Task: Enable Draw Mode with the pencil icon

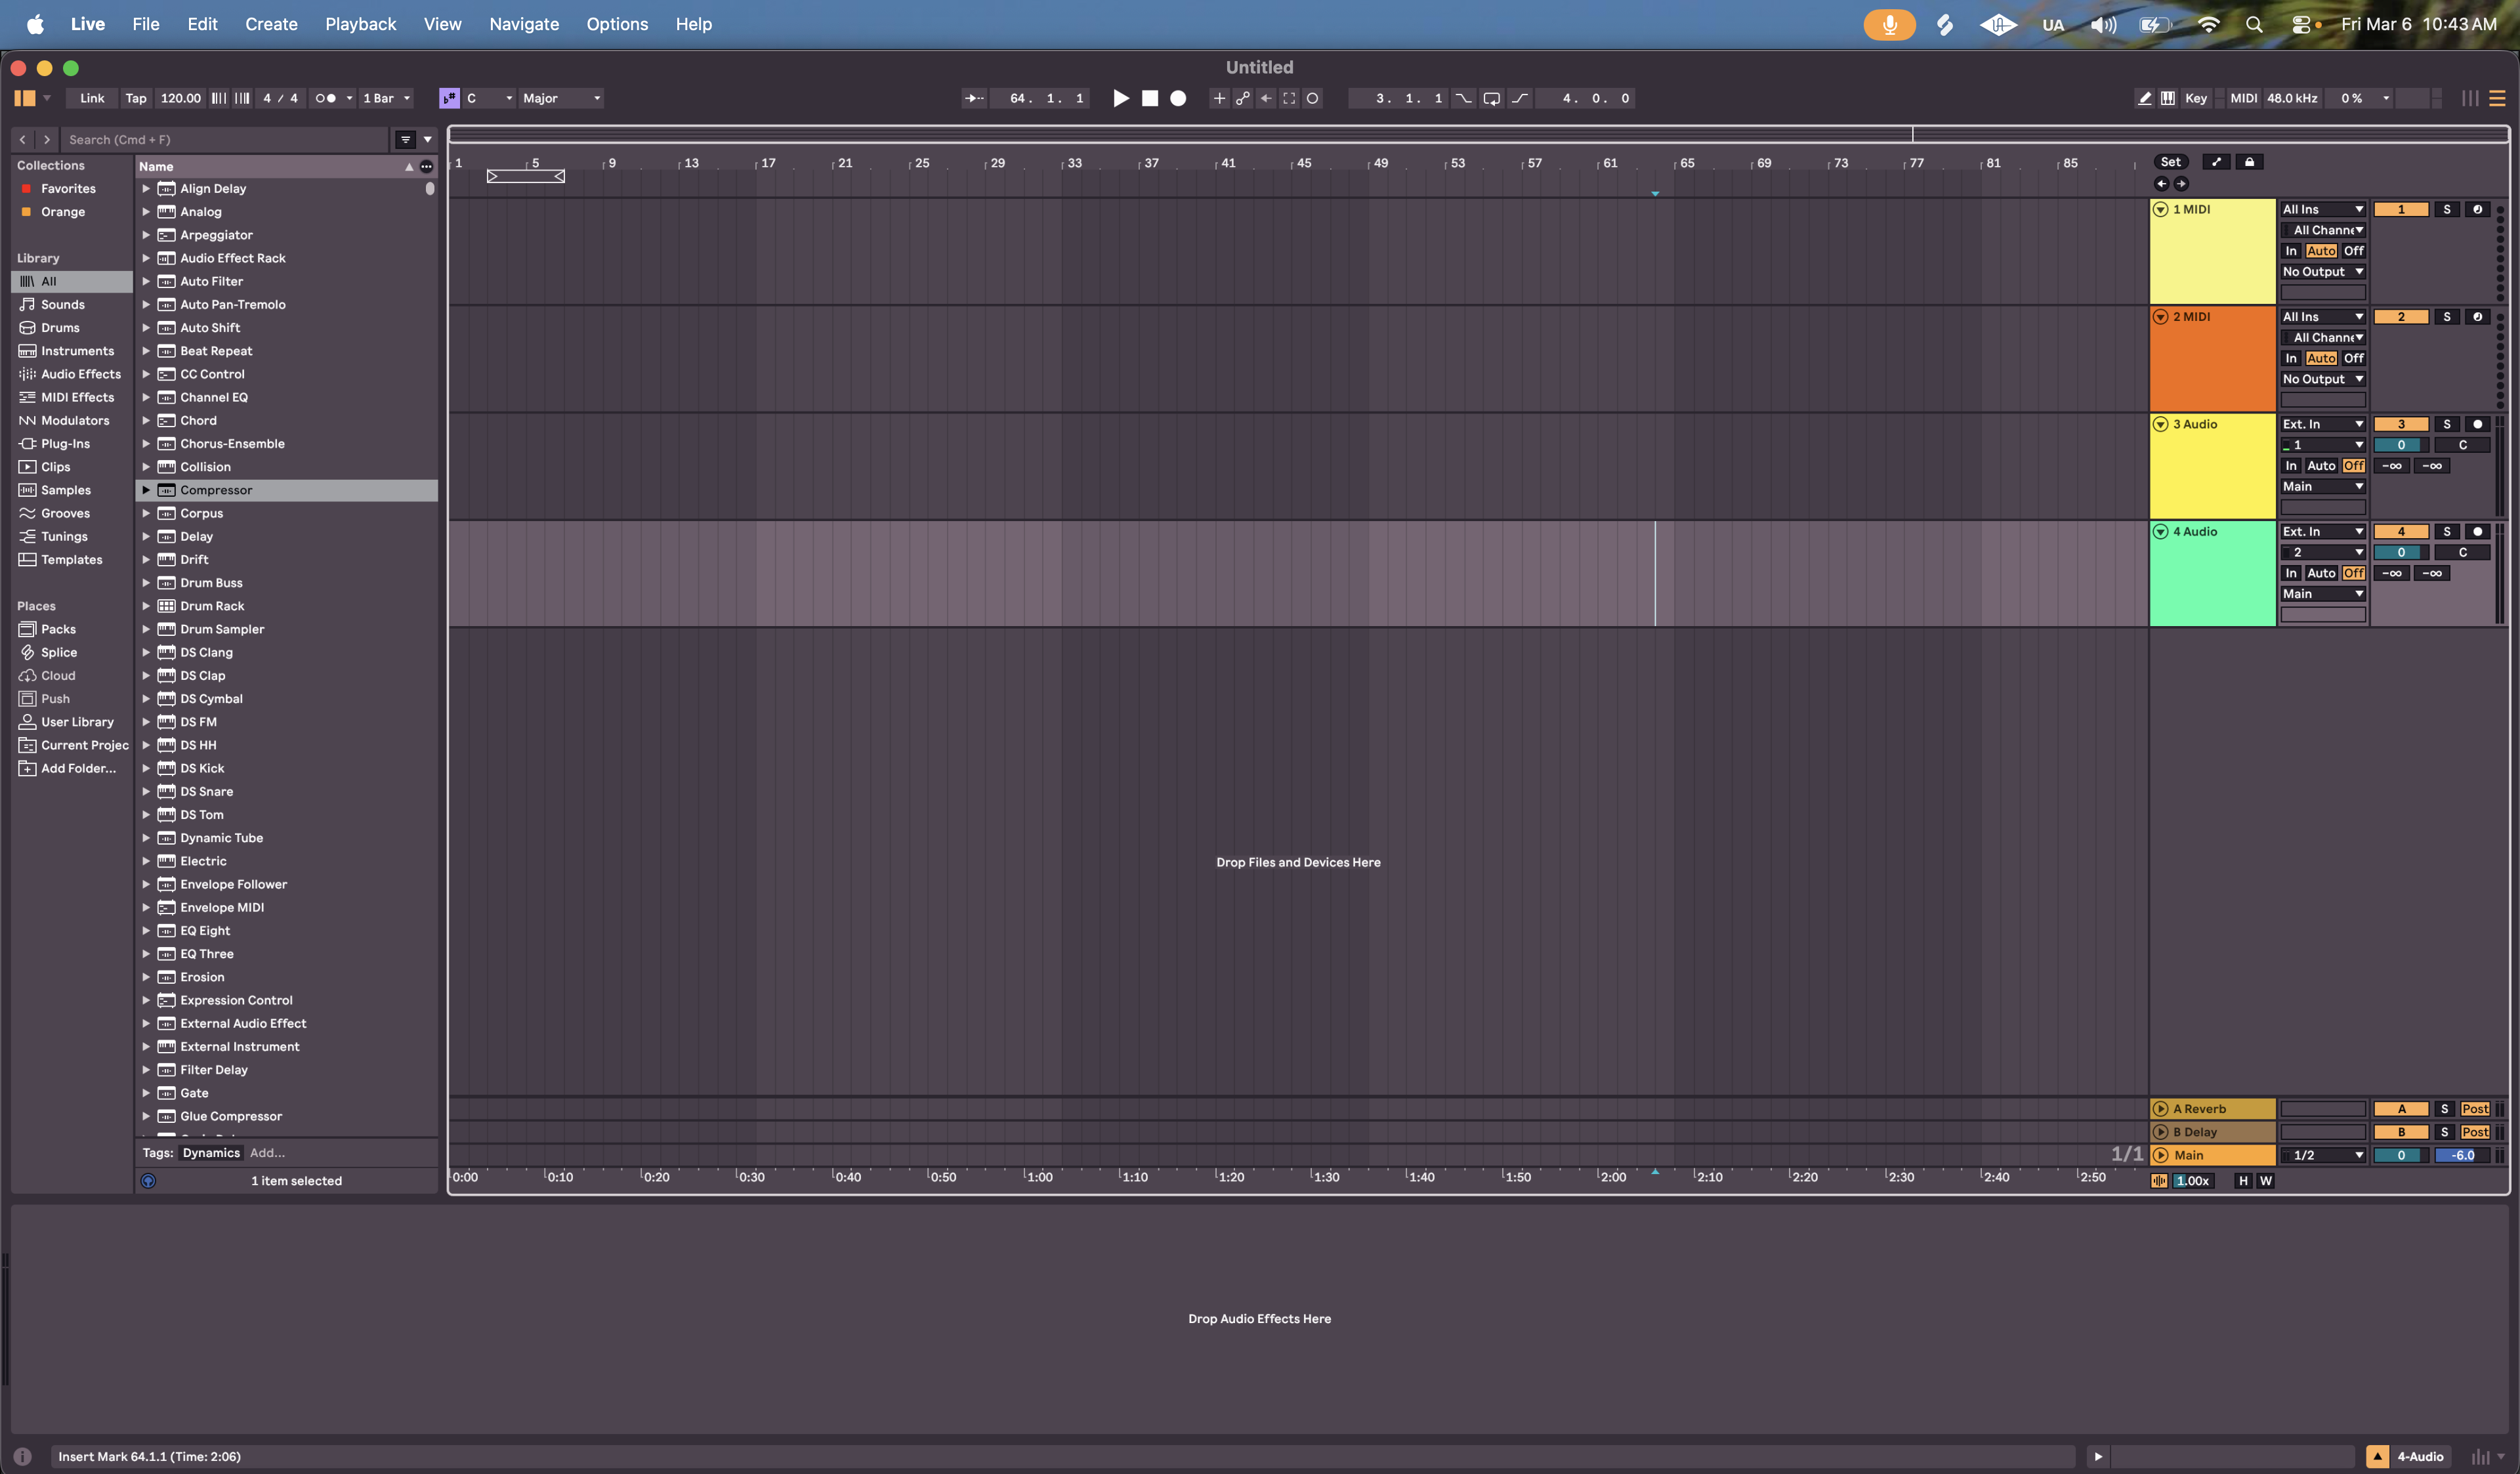Action: pyautogui.click(x=2144, y=98)
